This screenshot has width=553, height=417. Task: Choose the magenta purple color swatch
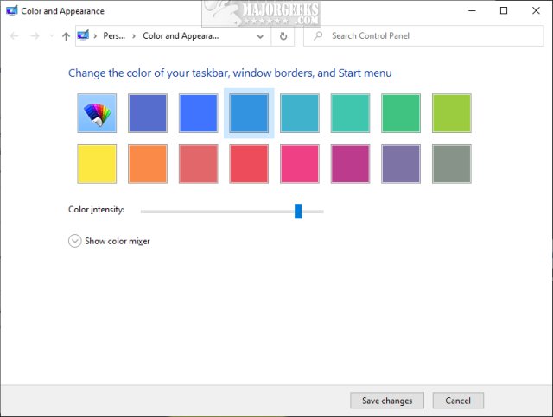click(x=350, y=164)
